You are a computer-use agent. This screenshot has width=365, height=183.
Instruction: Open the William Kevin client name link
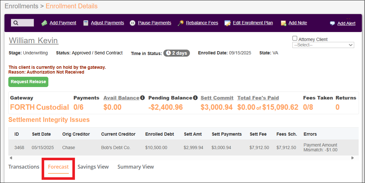(34, 40)
